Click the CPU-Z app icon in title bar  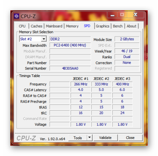[17, 16]
